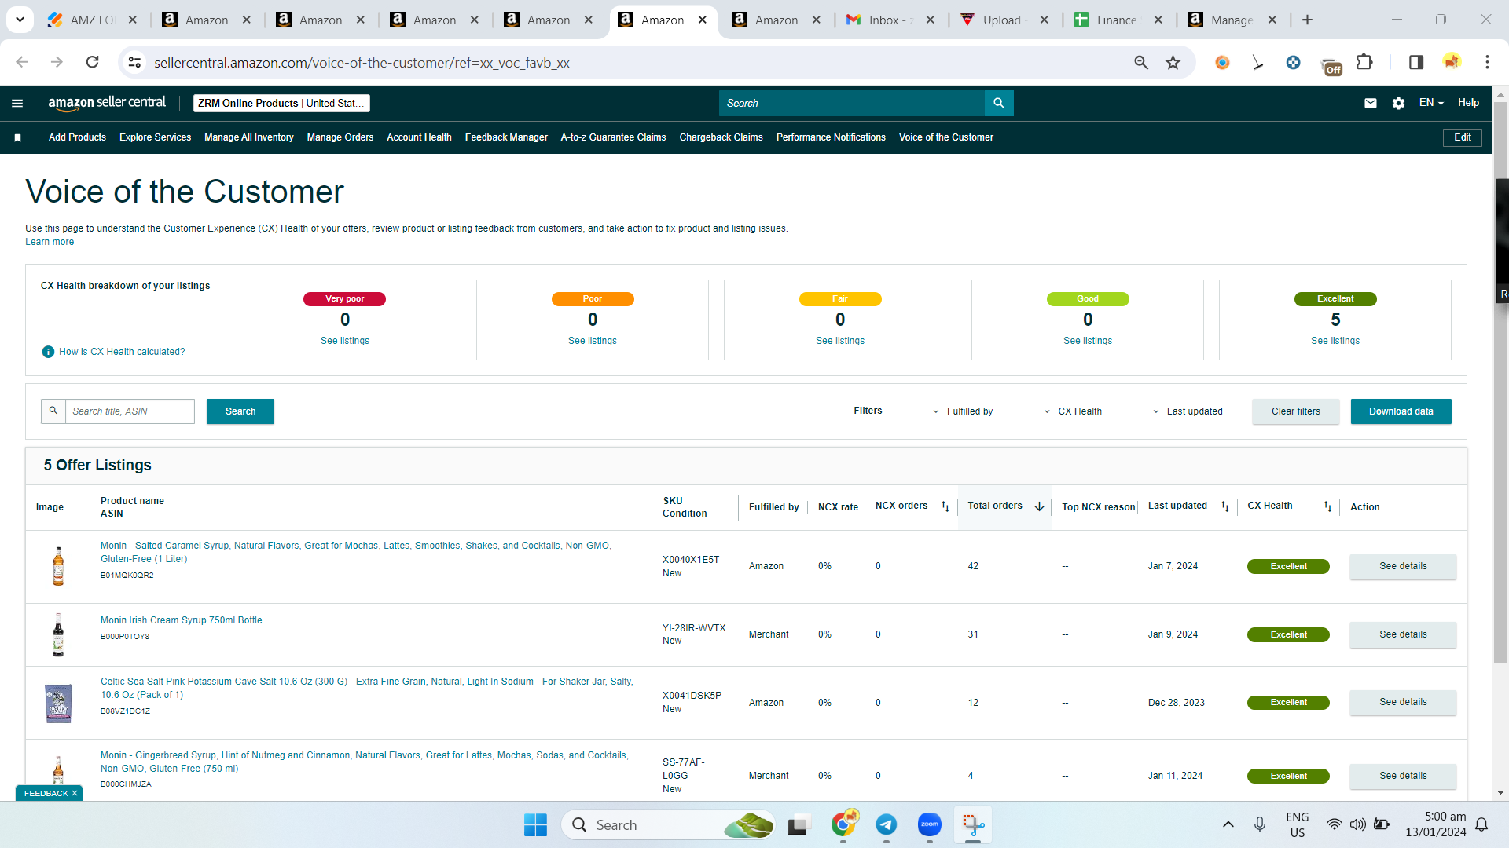Click the teal Search button

240,411
